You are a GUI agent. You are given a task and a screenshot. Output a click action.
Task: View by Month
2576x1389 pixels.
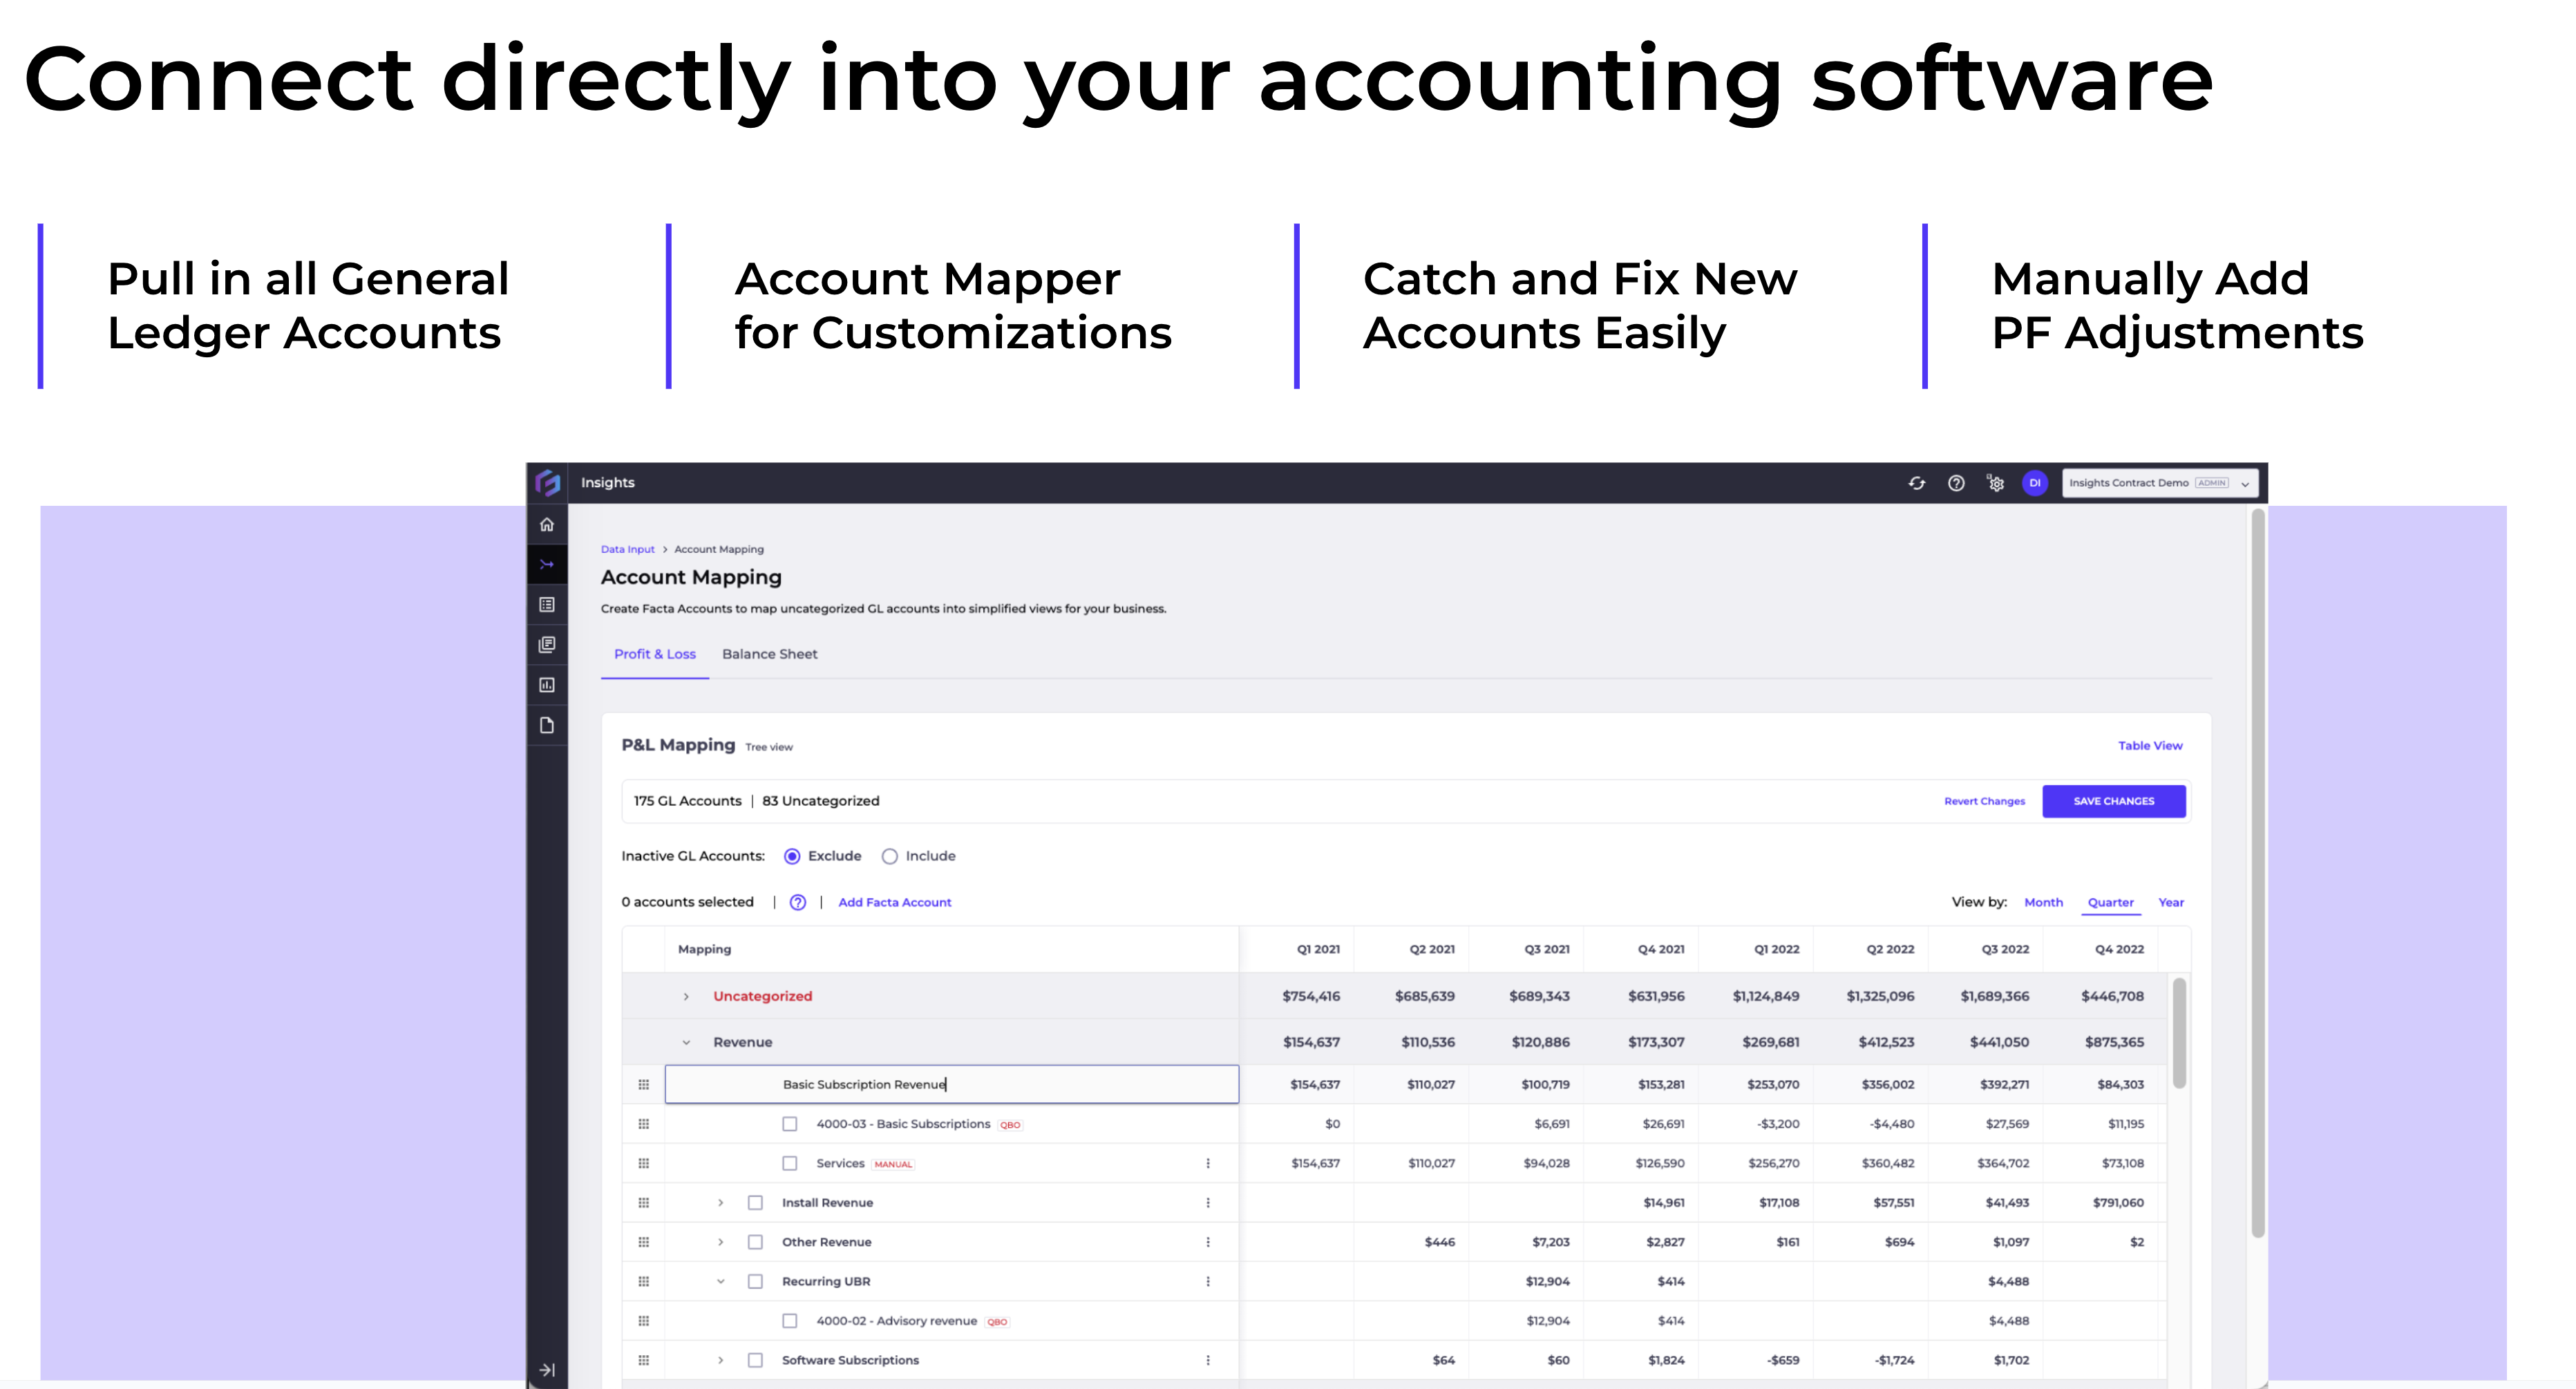[x=2044, y=902]
